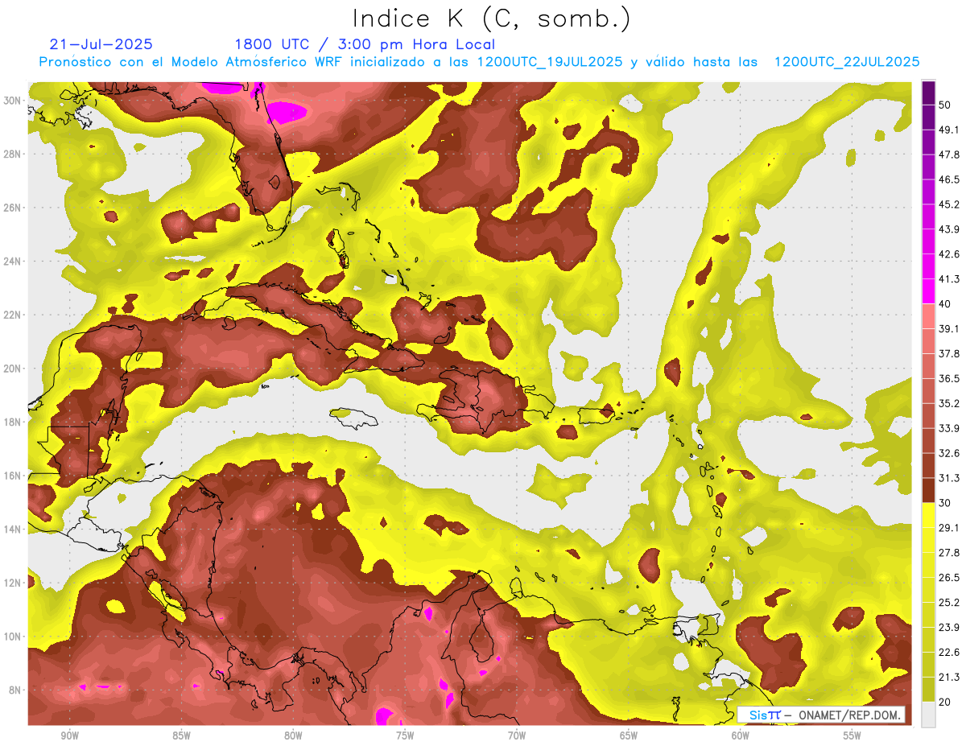Click the colorbar value 32.6
The width and height of the screenshot is (966, 746).
949,453
